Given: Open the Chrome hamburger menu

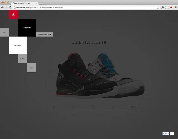Looking at the screenshot, I should [x=175, y=8].
